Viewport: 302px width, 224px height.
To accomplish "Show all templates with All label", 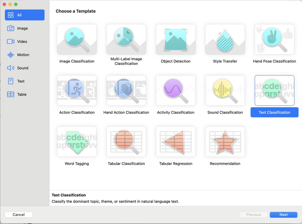I will coord(19,15).
